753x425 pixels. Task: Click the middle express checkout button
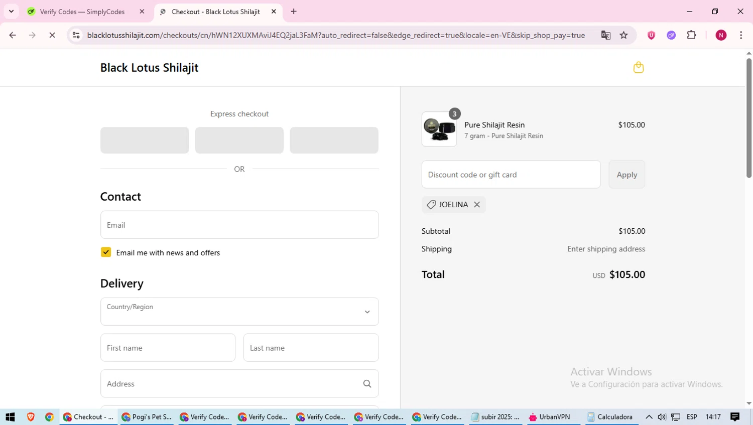pos(239,140)
